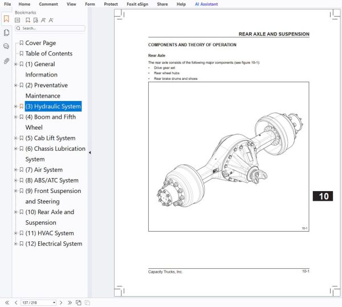This screenshot has width=342, height=307.
Task: Click the expand-all bookmarks list icon
Action: tap(18, 21)
